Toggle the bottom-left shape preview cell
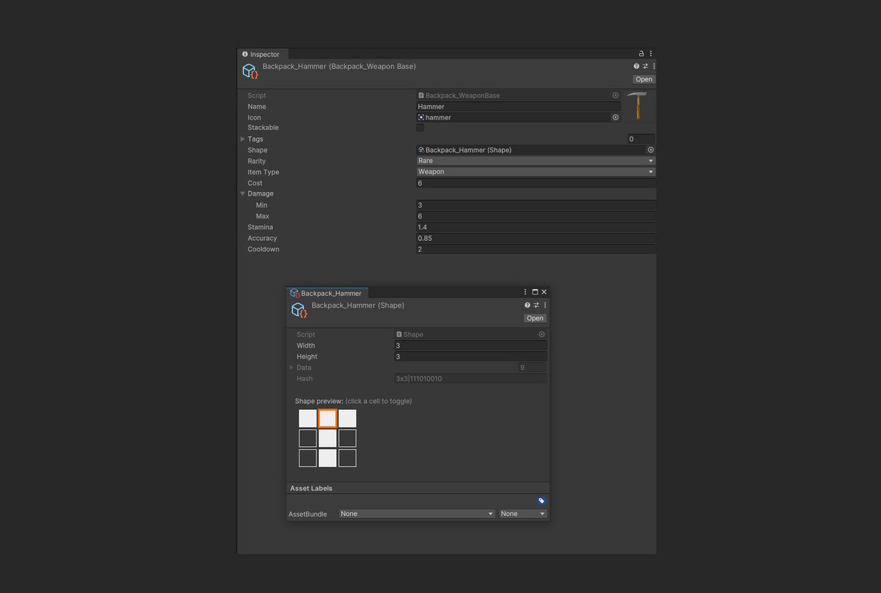Viewport: 881px width, 593px height. tap(307, 457)
